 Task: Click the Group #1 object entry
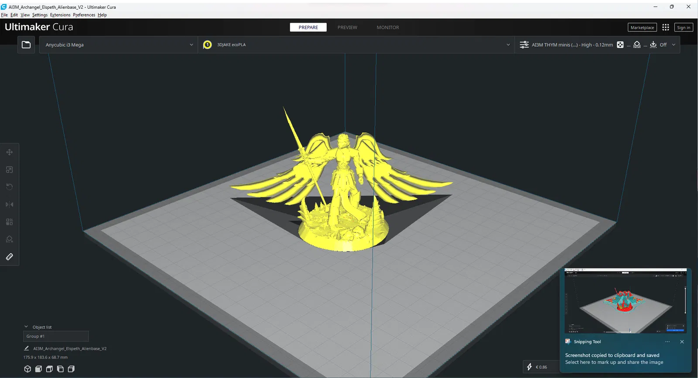point(56,336)
